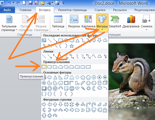This screenshot has height=120, width=155.
Task: Pick the cloud shape in Основные фигуры
Action: click(x=100, y=88)
